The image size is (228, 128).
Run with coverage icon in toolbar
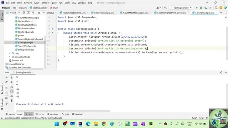click(206, 8)
